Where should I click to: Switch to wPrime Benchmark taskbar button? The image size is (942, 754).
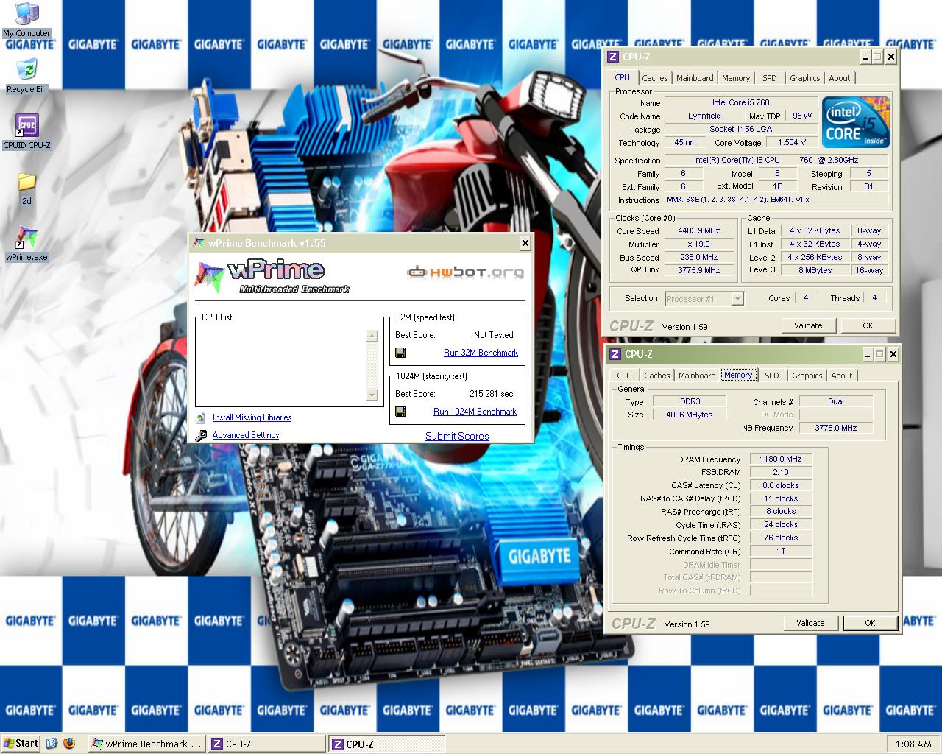146,744
